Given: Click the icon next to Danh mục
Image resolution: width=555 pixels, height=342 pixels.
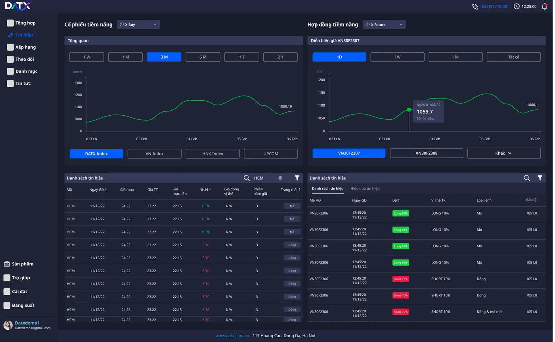Looking at the screenshot, I should 10,71.
